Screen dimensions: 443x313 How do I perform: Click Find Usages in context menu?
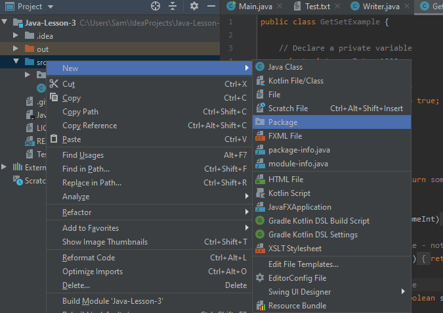pyautogui.click(x=83, y=155)
